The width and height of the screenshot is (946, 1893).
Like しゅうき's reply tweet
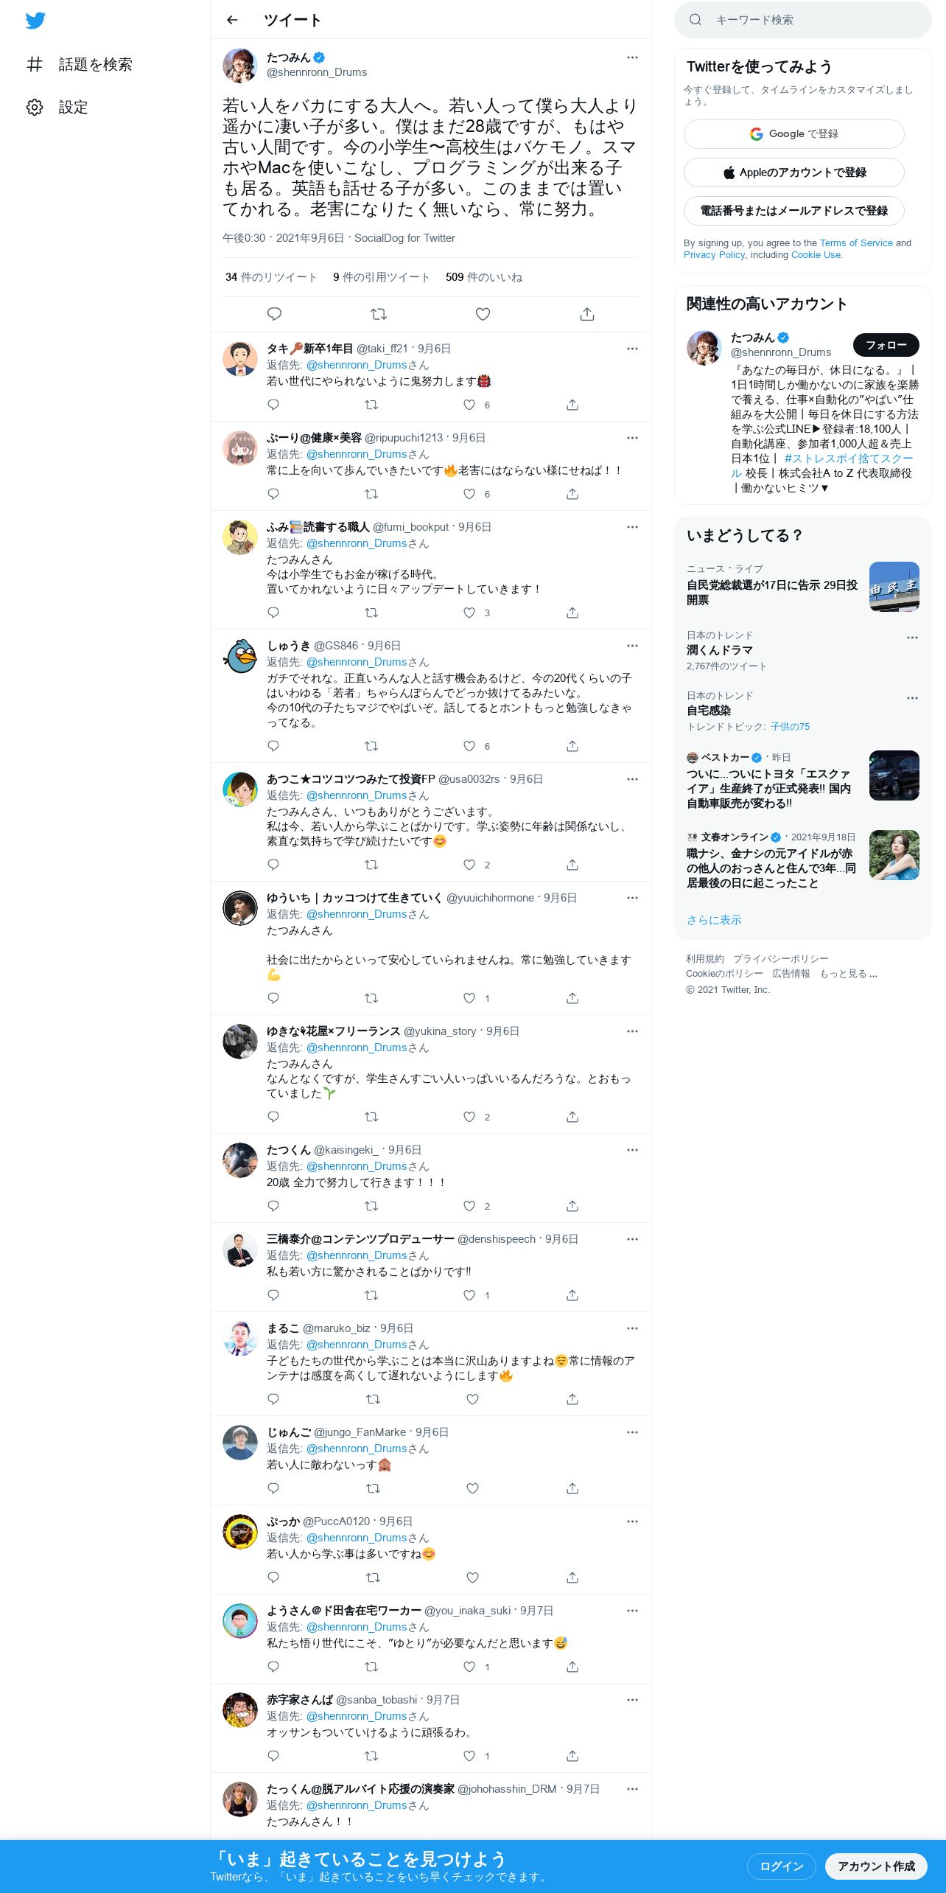[469, 746]
